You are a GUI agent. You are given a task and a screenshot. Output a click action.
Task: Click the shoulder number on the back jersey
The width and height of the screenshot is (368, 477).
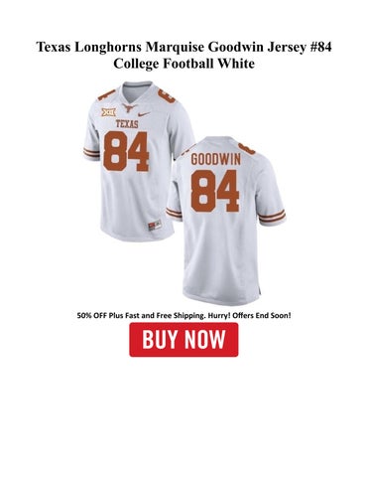click(x=245, y=148)
